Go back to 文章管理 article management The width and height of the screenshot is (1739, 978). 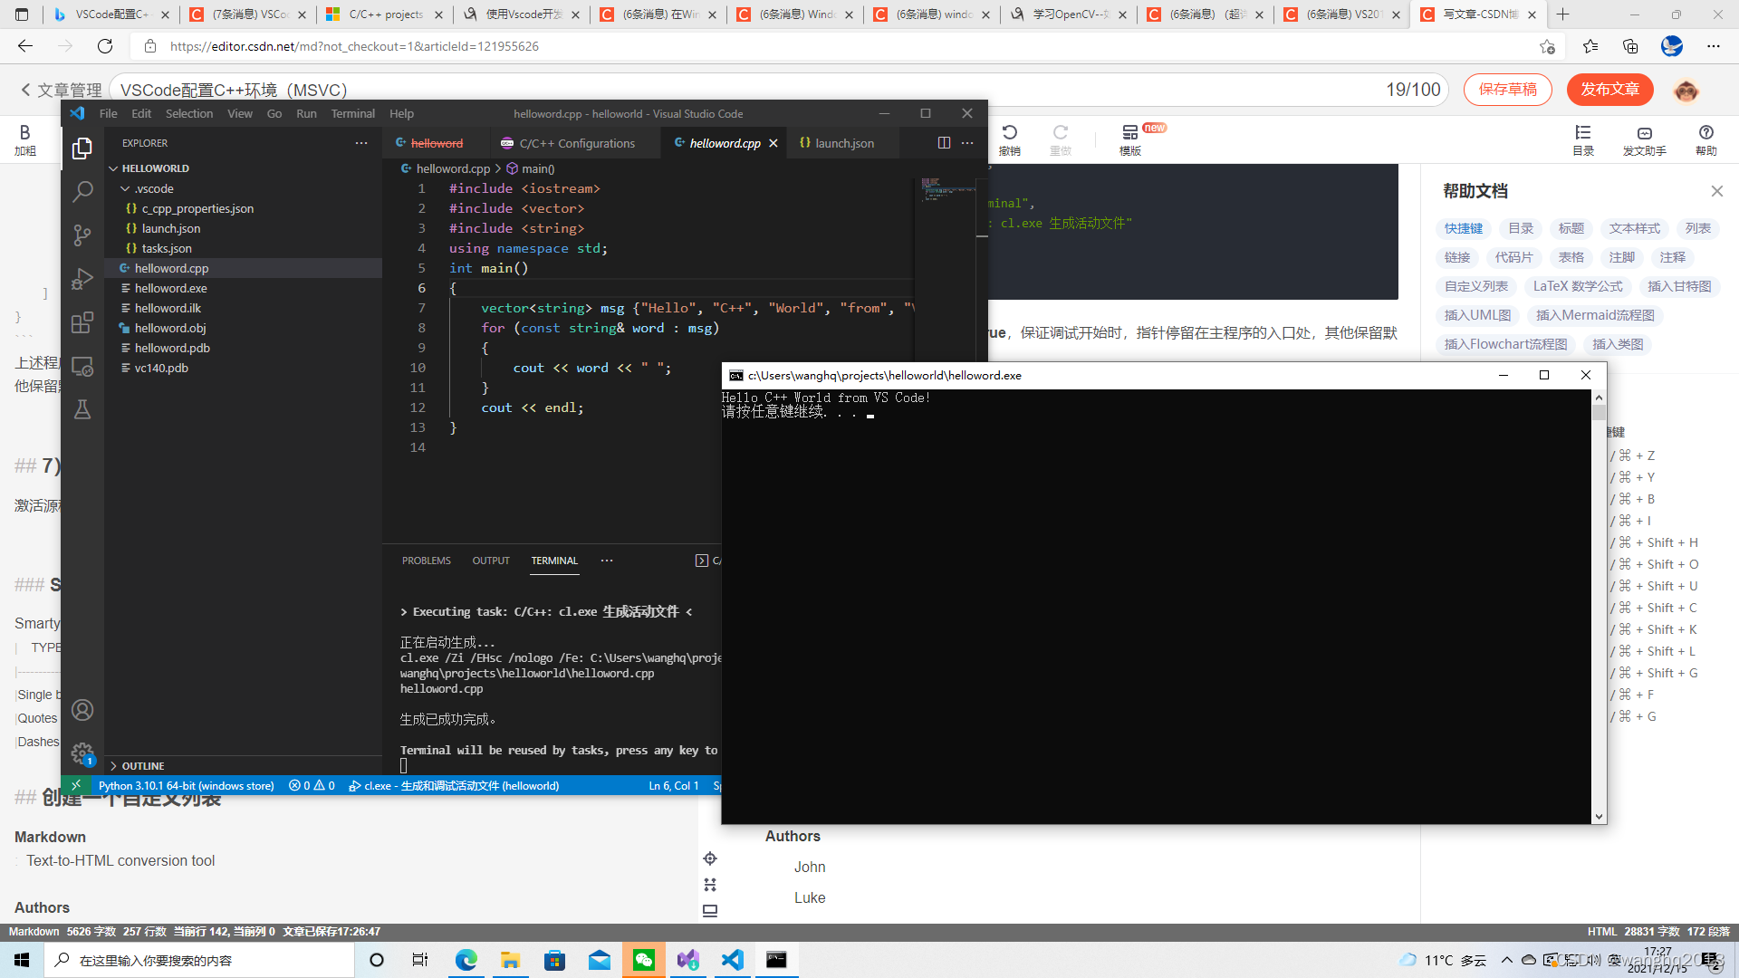tap(61, 90)
